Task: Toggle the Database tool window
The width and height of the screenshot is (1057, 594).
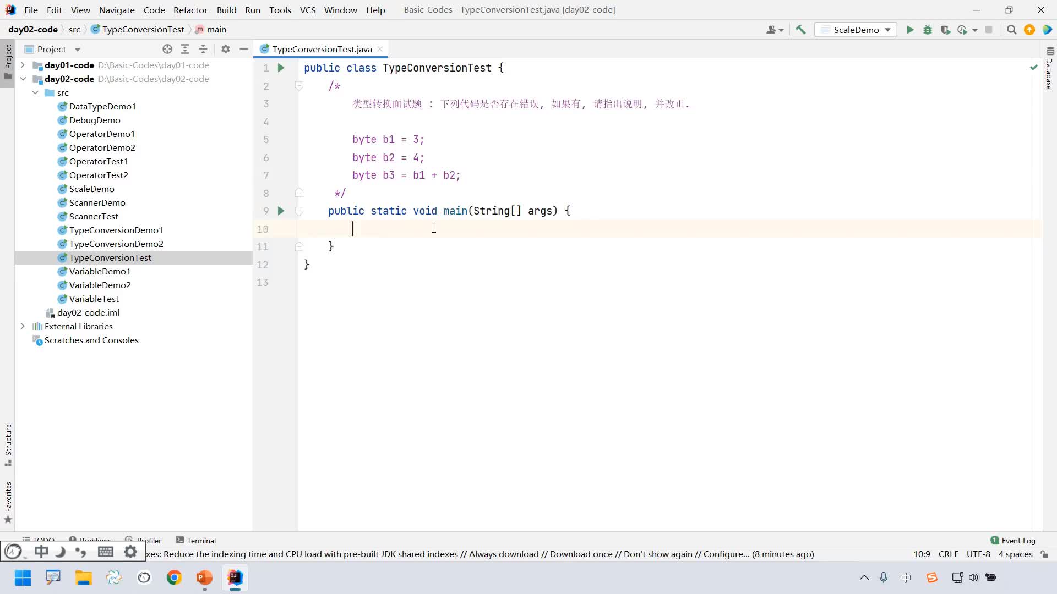Action: coord(1049,68)
